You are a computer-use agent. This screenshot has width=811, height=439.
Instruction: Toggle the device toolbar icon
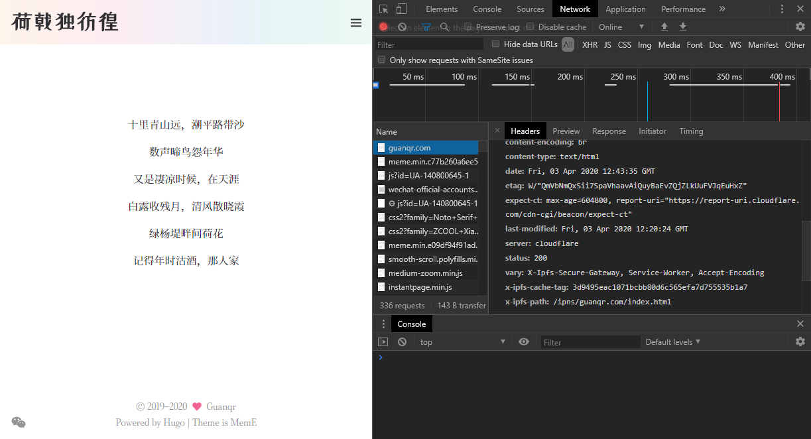[x=401, y=9]
